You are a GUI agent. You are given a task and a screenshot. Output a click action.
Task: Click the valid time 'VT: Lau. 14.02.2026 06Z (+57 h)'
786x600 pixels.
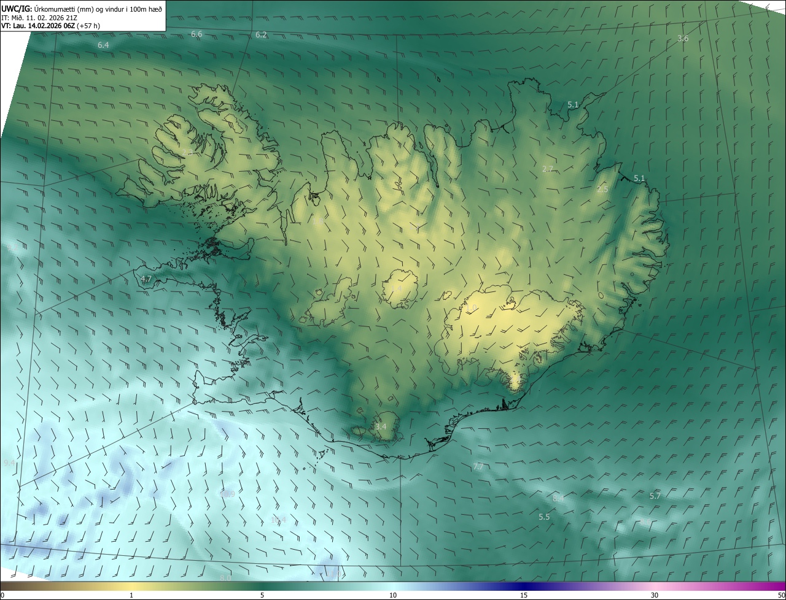click(50, 26)
